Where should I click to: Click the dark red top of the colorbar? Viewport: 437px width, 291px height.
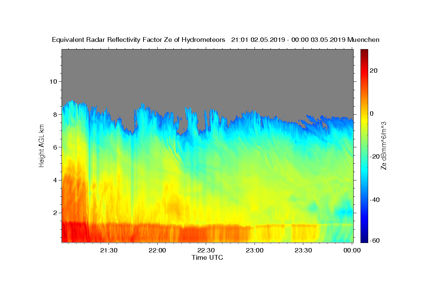[x=364, y=53]
